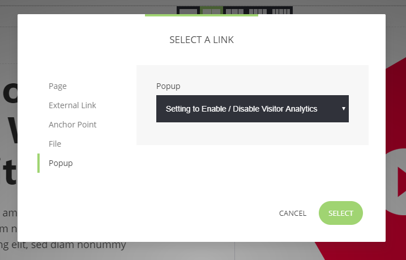This screenshot has width=406, height=260.
Task: Choose the Anchor Point link type
Action: [x=72, y=125]
